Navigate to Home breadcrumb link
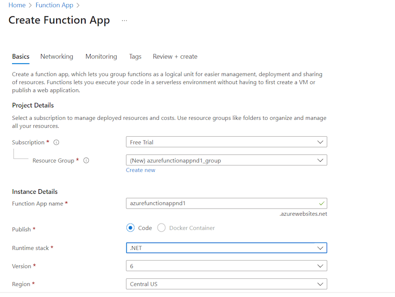This screenshot has width=395, height=297. click(17, 5)
